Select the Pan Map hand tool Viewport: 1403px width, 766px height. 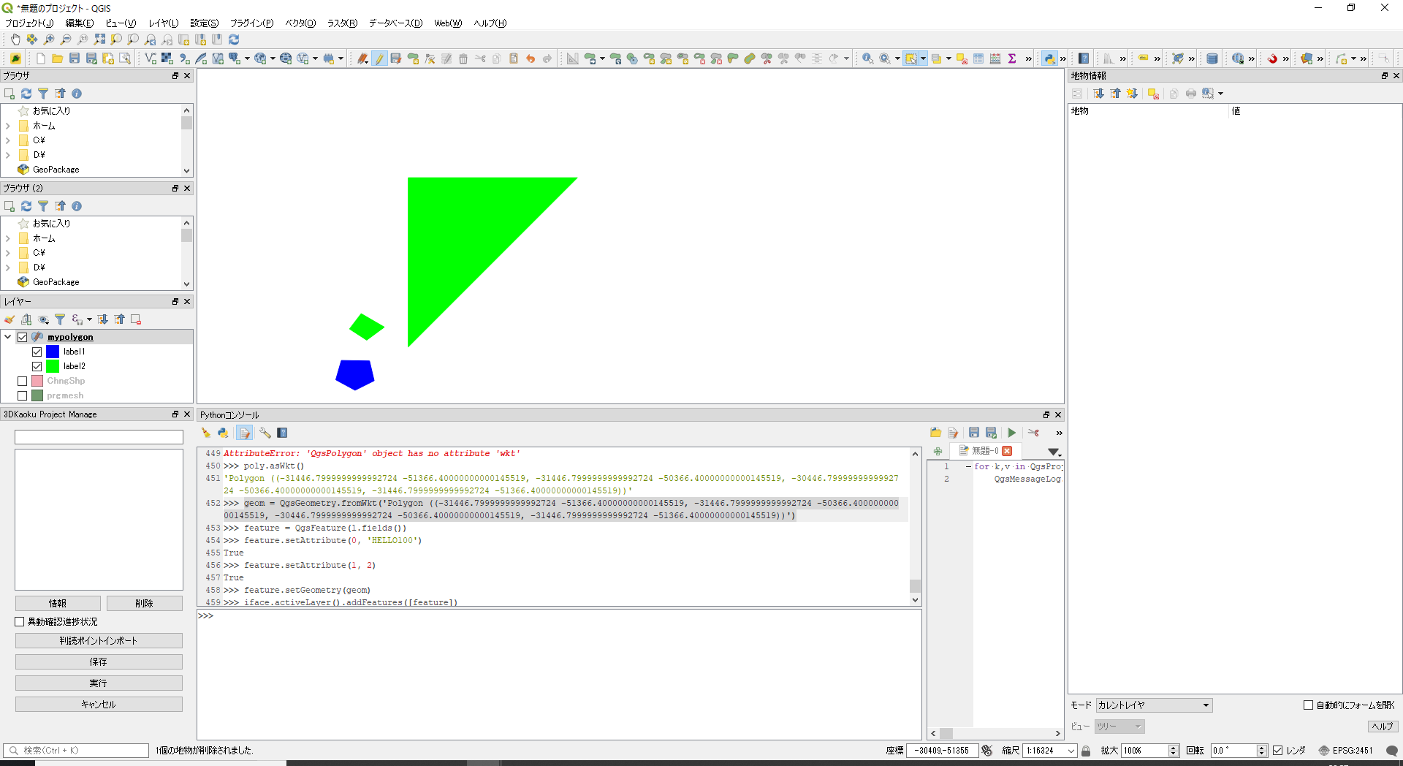pyautogui.click(x=15, y=39)
